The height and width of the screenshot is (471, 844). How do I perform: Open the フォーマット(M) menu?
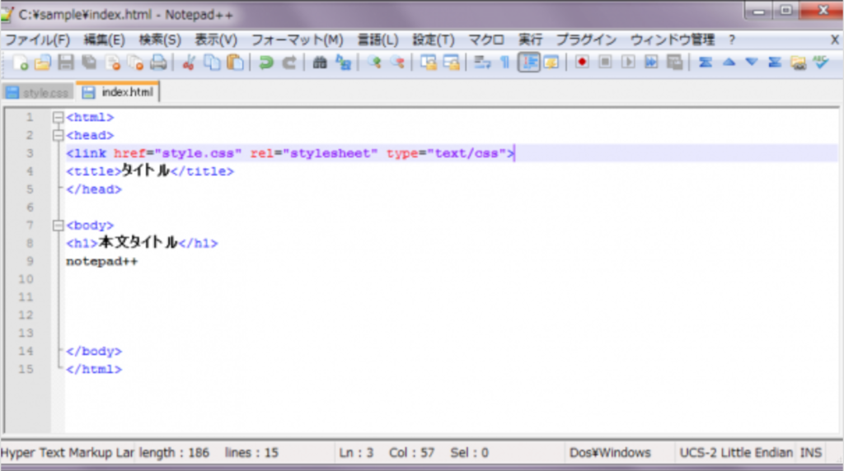point(297,40)
